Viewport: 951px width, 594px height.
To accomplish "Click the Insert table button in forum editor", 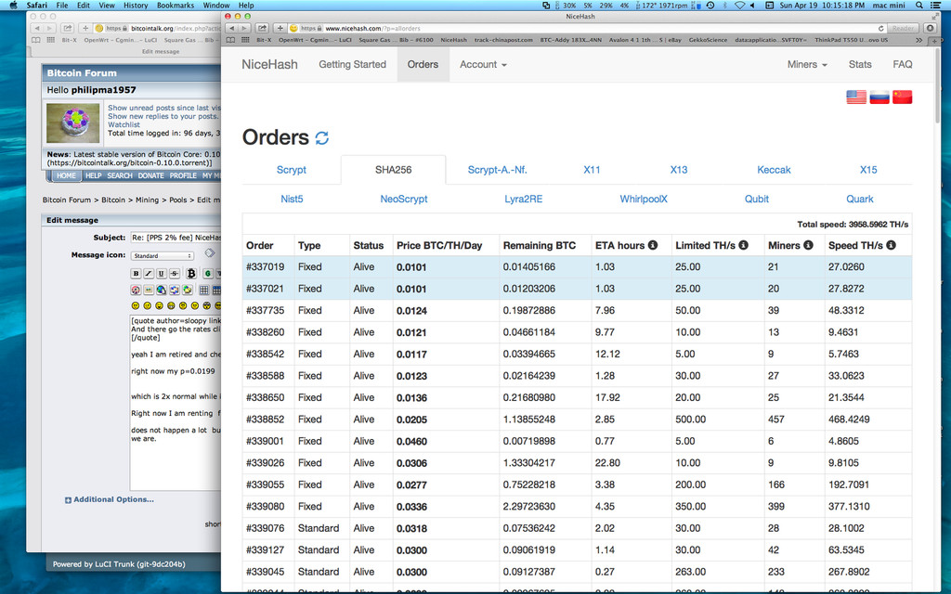I will 204,291.
